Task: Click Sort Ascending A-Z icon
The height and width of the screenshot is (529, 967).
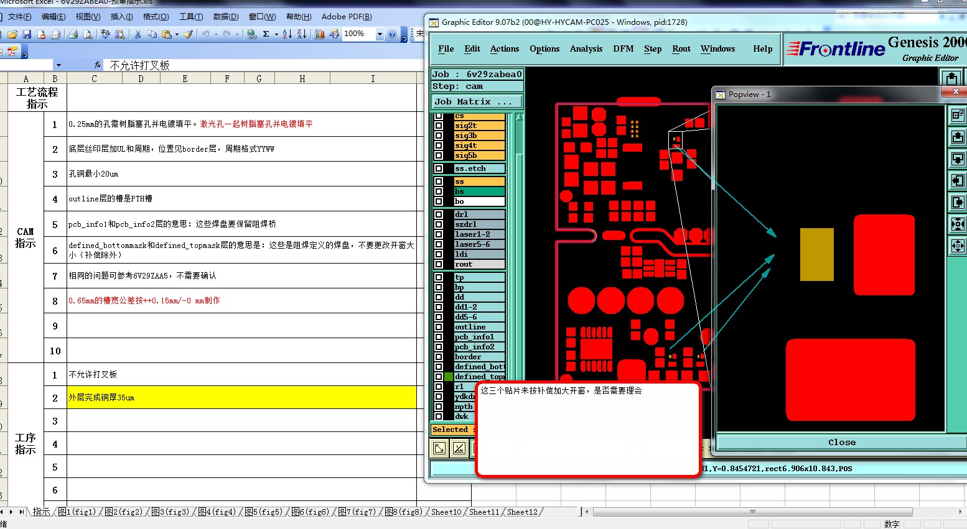Action: point(287,34)
